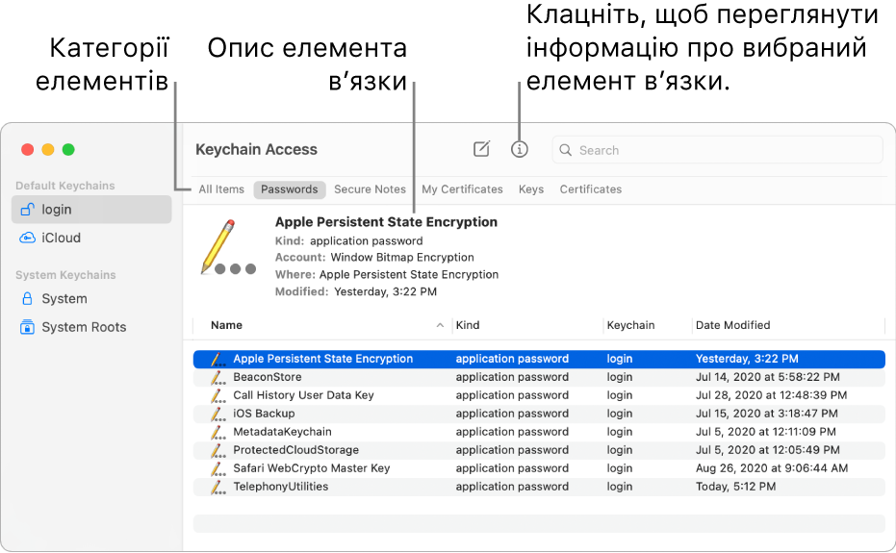
Task: Switch to the Keys tab
Action: [x=531, y=189]
